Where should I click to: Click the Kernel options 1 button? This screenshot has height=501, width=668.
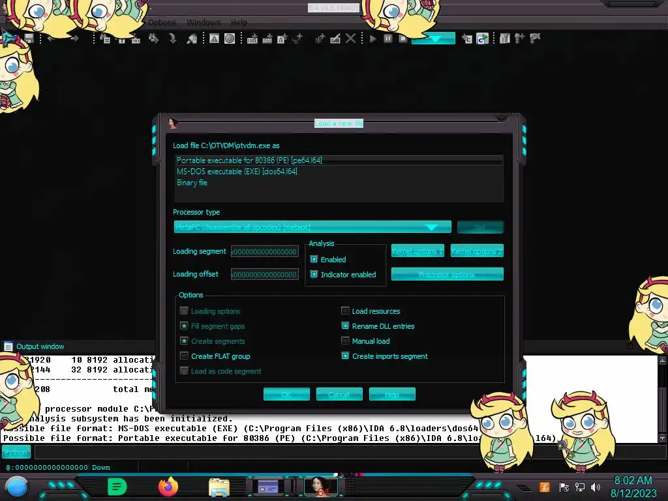(417, 251)
